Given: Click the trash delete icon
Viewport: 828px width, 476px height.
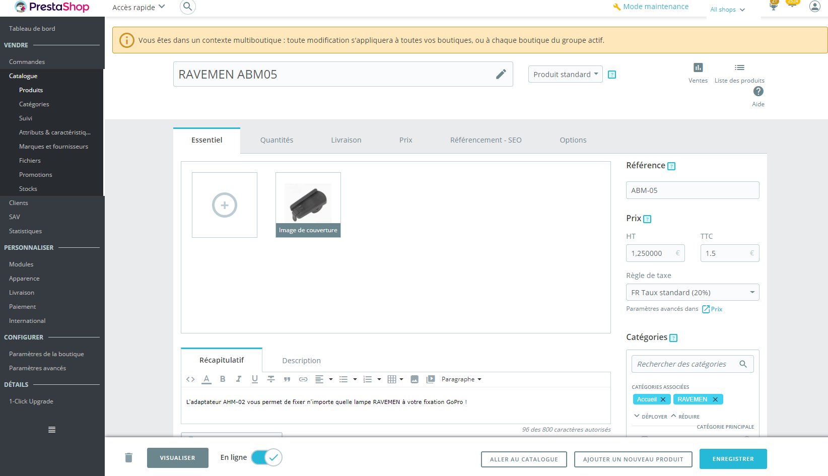Looking at the screenshot, I should pos(128,457).
